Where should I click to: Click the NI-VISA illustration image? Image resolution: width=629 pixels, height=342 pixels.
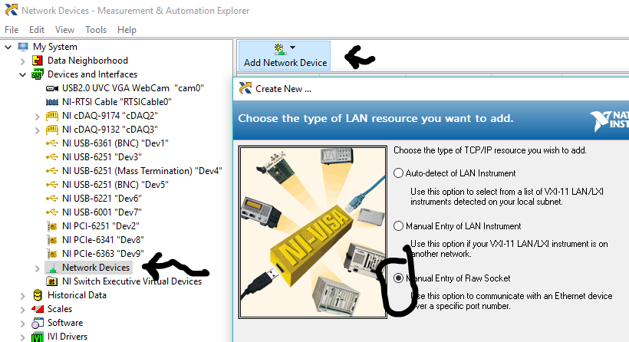click(313, 232)
